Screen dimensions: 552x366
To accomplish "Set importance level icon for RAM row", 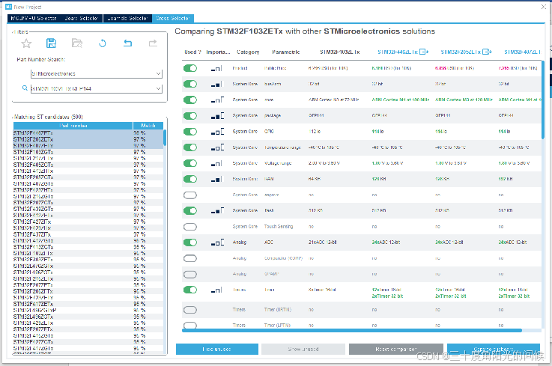I will [x=216, y=179].
